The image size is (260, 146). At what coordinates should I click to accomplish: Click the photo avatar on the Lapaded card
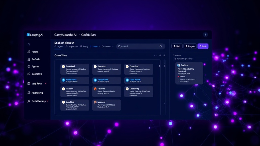(x=95, y=102)
